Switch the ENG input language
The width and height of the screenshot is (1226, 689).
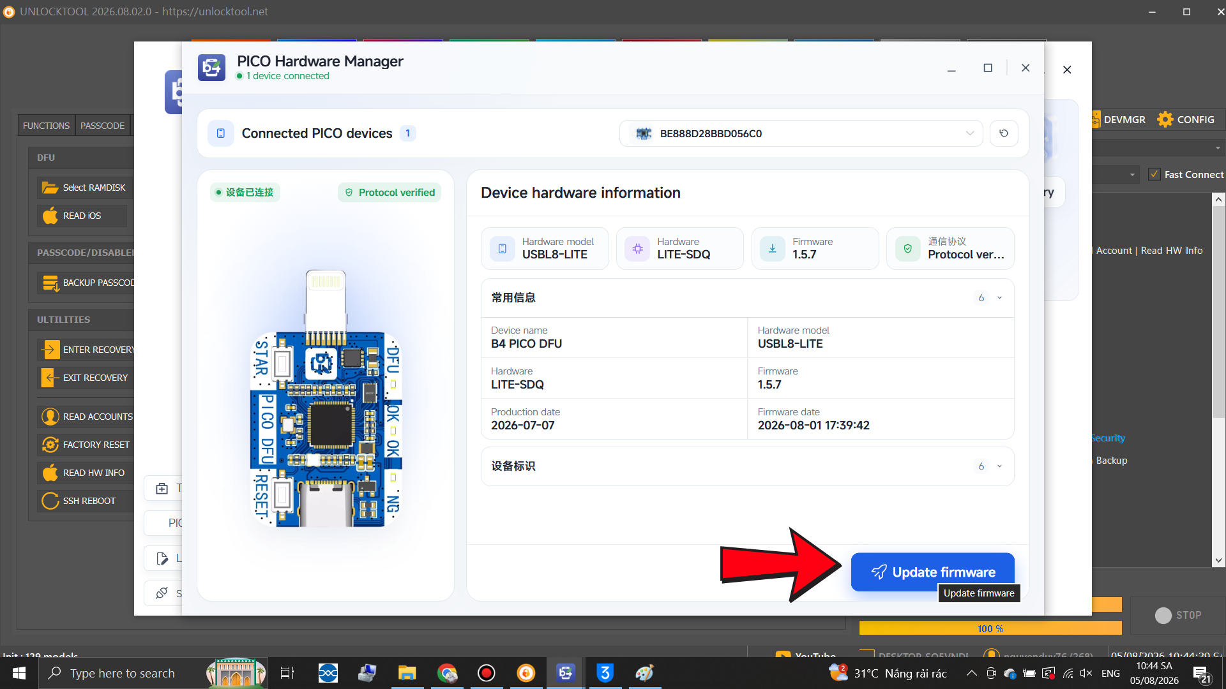(1110, 673)
